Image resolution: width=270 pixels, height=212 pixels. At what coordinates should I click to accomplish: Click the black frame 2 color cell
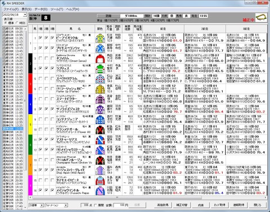tap(30, 64)
